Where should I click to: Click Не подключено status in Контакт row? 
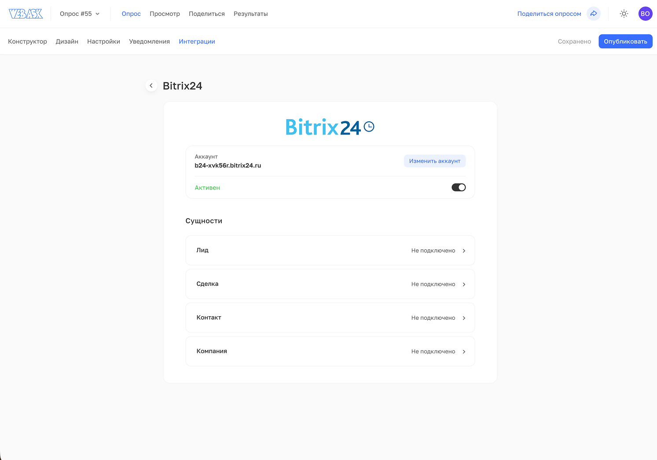pos(433,318)
